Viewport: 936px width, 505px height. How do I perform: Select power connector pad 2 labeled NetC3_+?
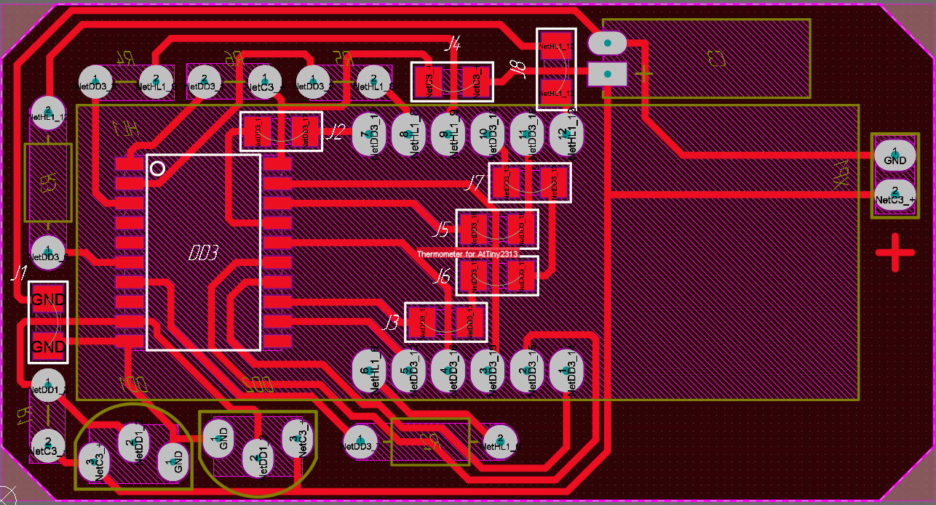[895, 195]
